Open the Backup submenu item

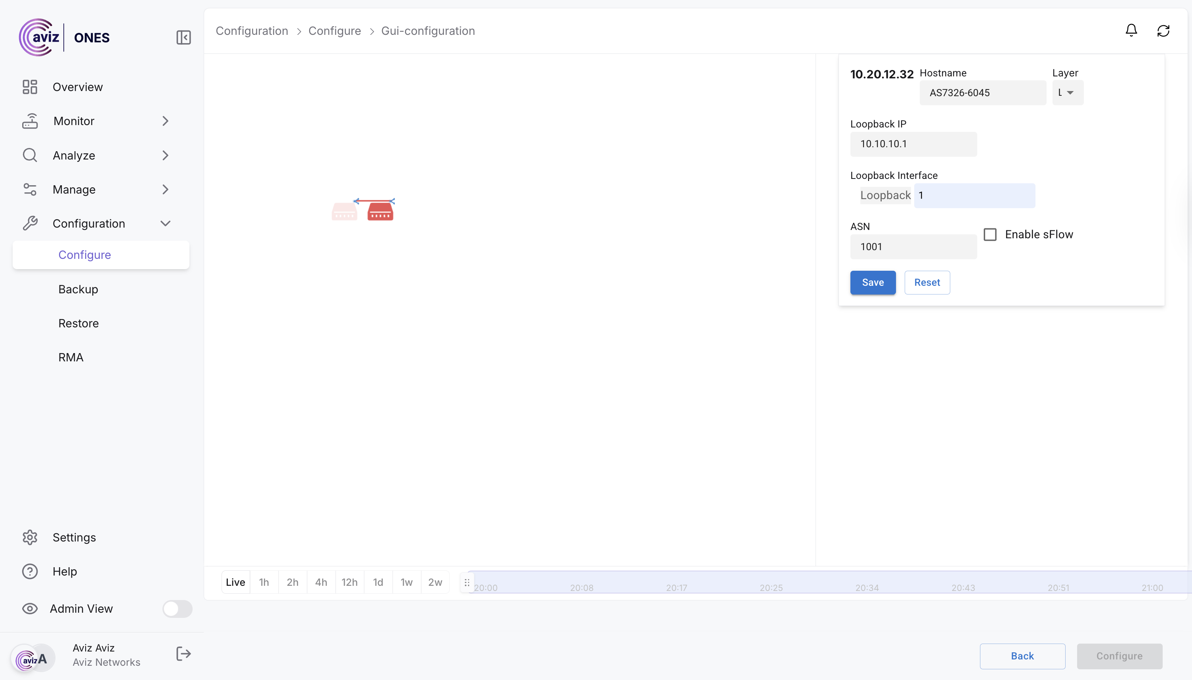(x=78, y=289)
